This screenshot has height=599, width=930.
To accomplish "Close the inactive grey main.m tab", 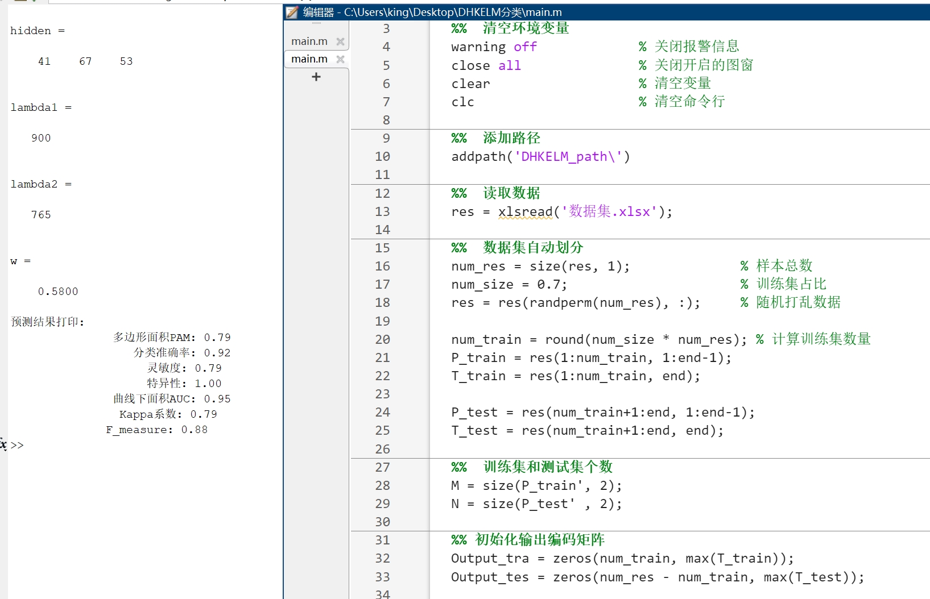I will (340, 41).
